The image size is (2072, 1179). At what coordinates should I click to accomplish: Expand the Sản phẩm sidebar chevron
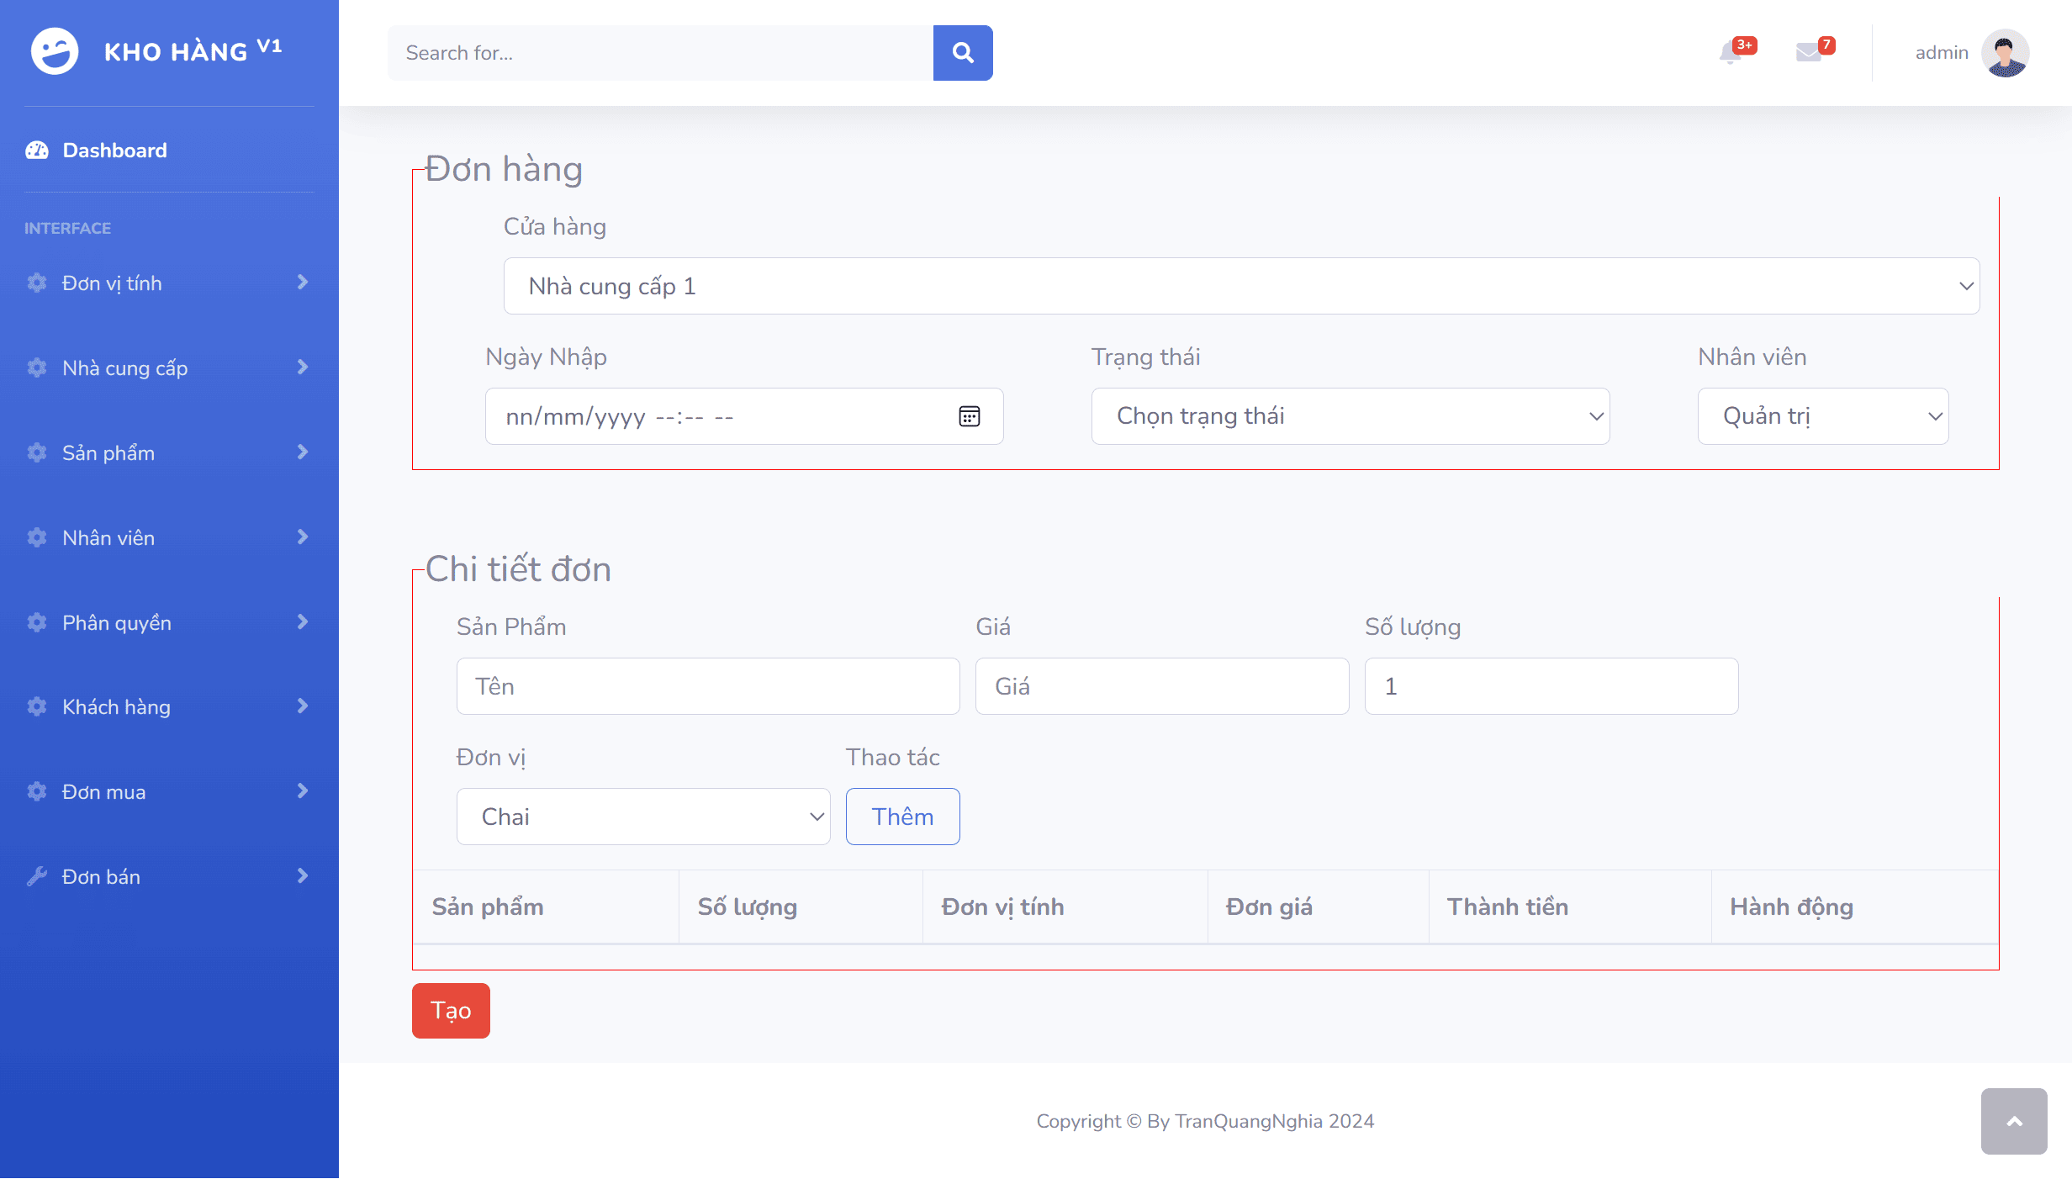303,452
